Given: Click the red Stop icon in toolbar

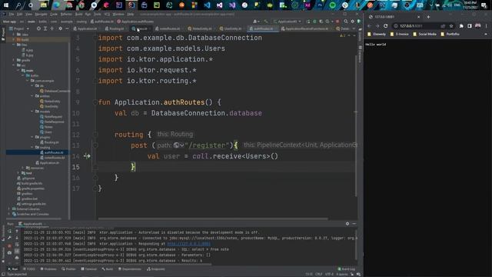Looking at the screenshot, I should point(337,22).
